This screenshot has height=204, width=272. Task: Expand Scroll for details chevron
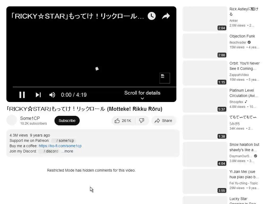tap(142, 98)
